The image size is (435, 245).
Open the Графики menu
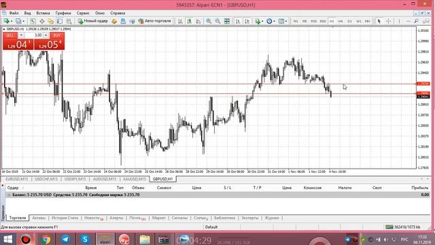tap(63, 13)
